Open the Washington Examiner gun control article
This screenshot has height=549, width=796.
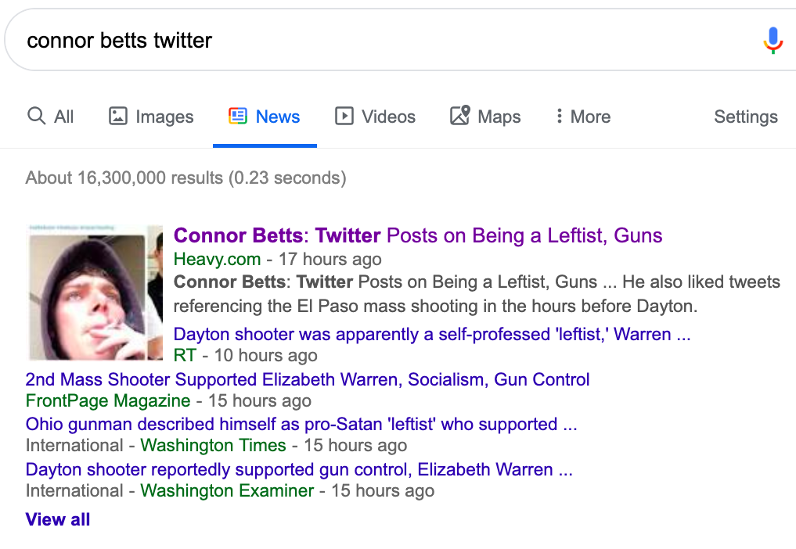(x=299, y=470)
